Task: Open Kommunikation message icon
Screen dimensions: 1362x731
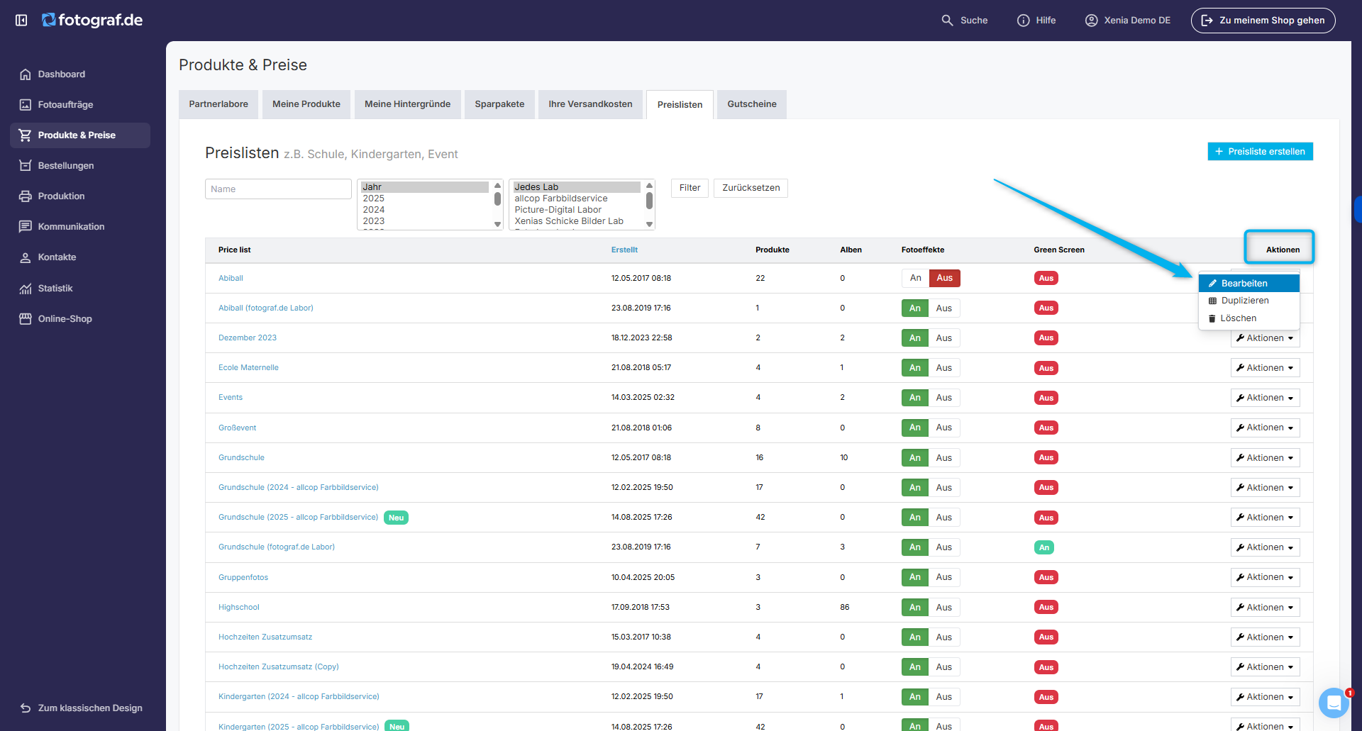Action: click(26, 227)
